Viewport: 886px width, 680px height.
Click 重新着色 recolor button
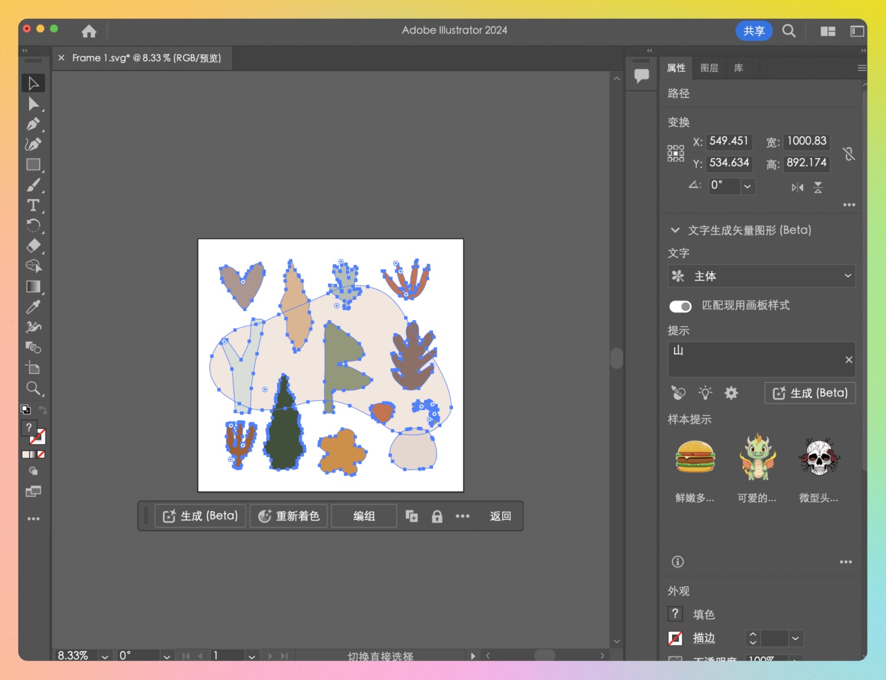(289, 516)
